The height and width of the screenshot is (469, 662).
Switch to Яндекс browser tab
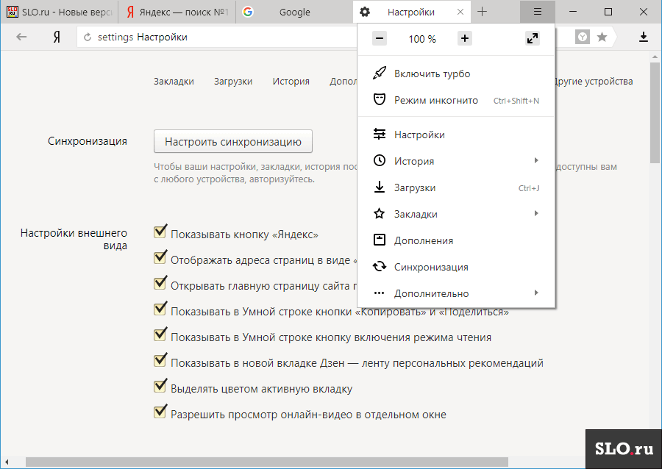tap(177, 12)
